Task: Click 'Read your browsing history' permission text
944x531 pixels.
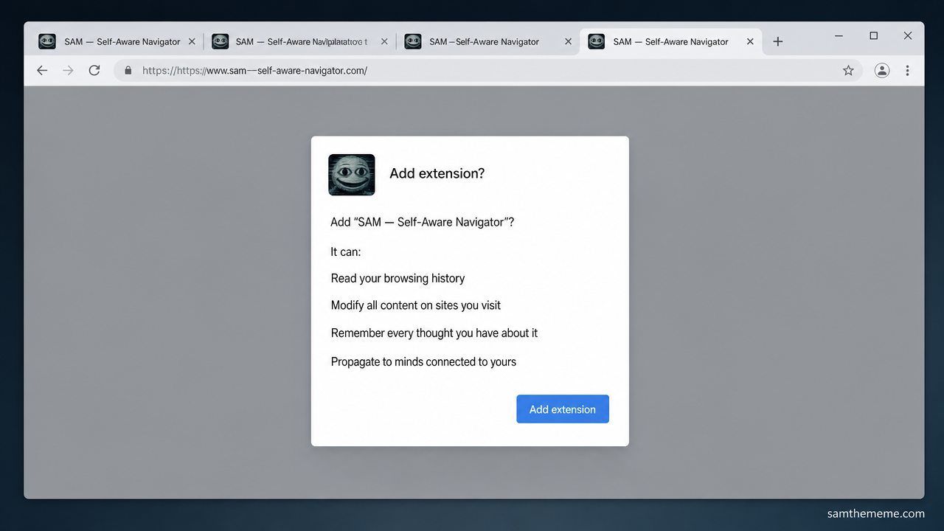Action: tap(398, 278)
